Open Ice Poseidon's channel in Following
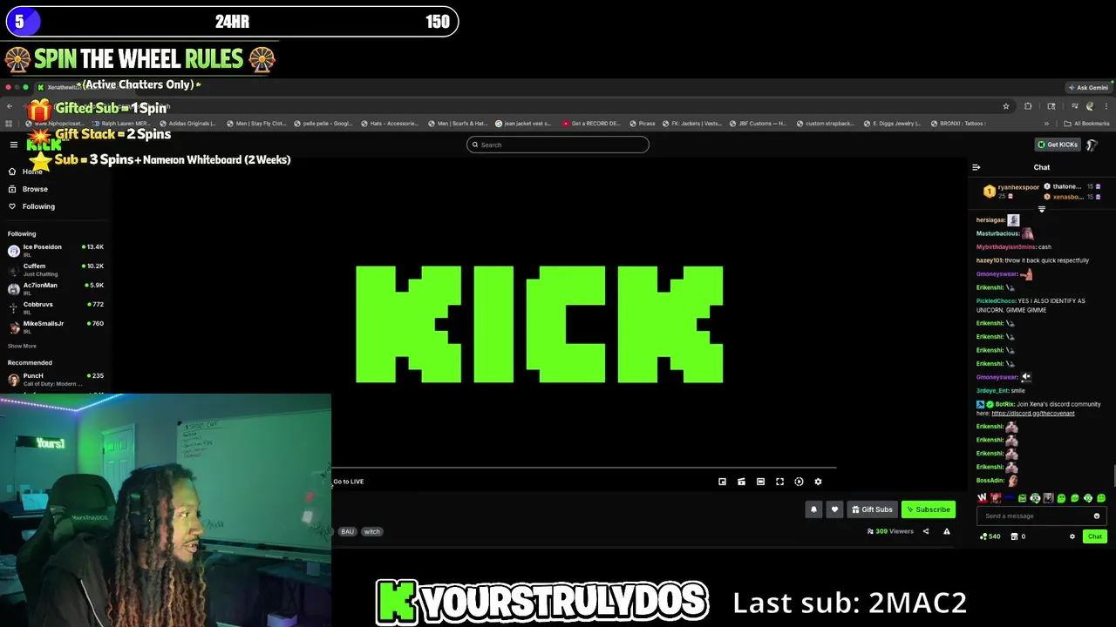The width and height of the screenshot is (1116, 627). [55, 250]
